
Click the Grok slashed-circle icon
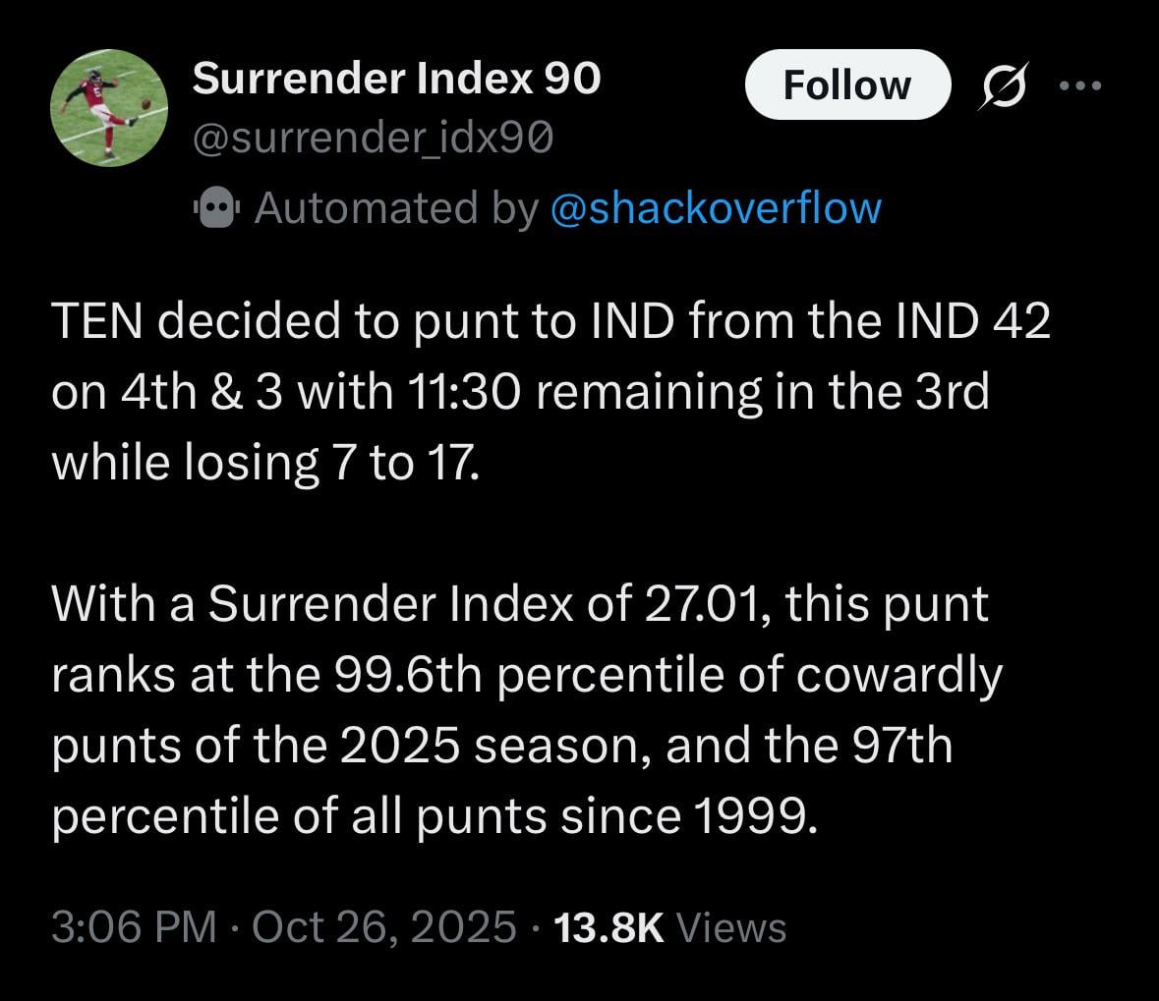click(x=1004, y=85)
